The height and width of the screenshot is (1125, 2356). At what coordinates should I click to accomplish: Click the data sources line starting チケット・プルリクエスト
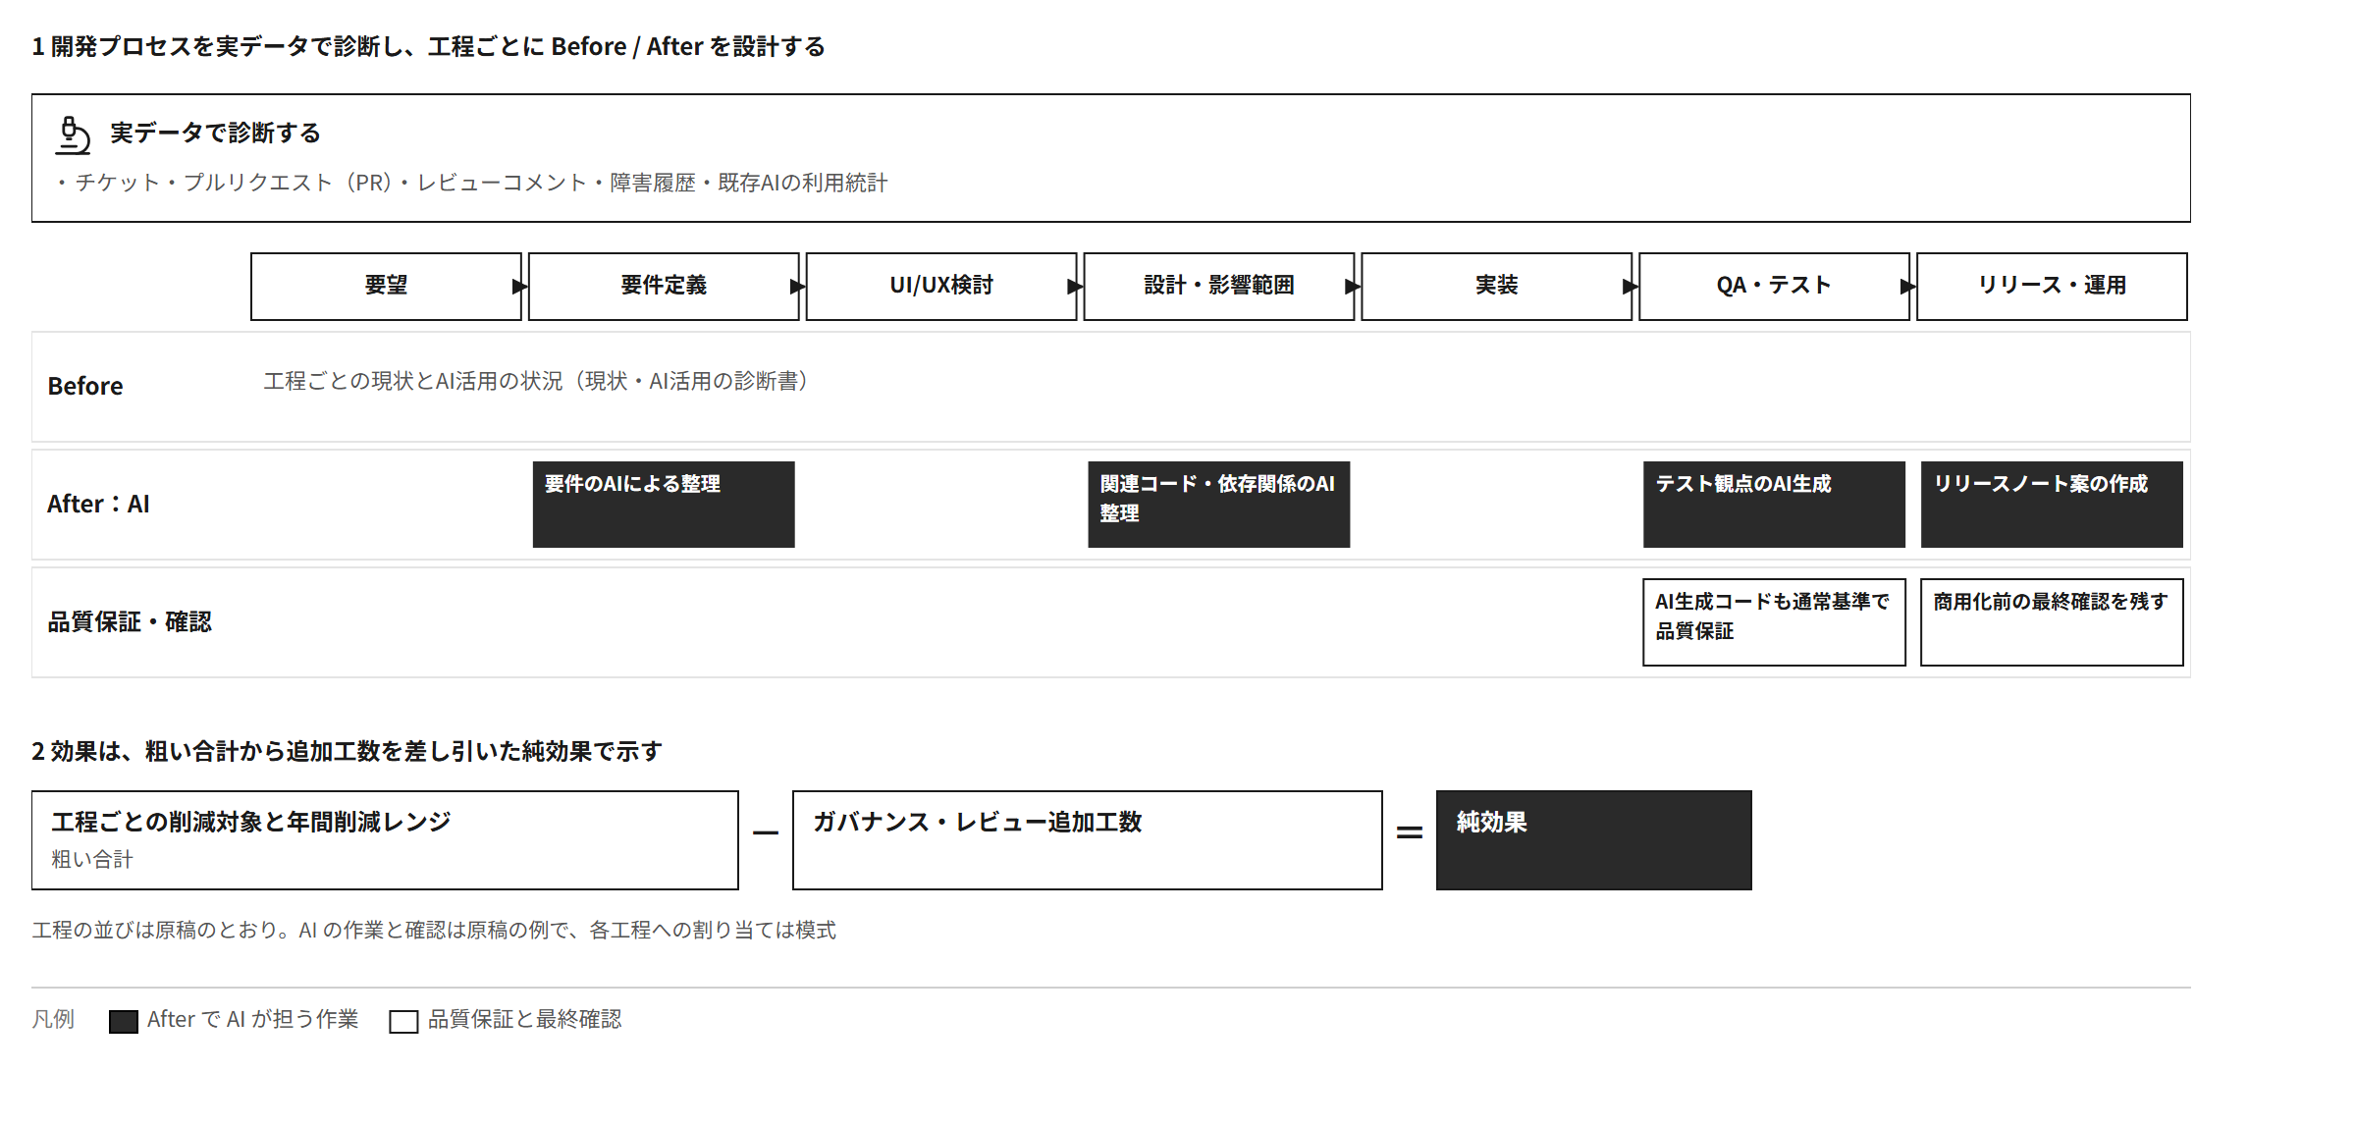click(x=471, y=184)
